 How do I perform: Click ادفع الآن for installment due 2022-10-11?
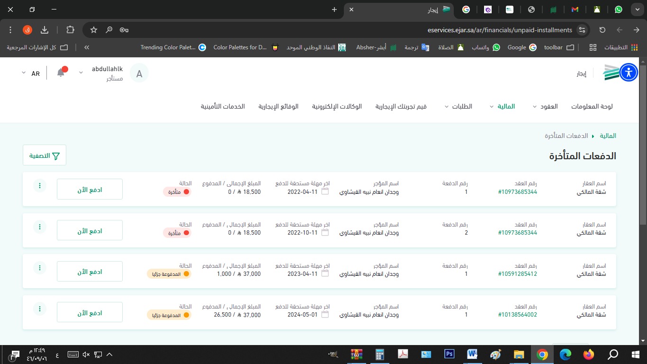[90, 230]
